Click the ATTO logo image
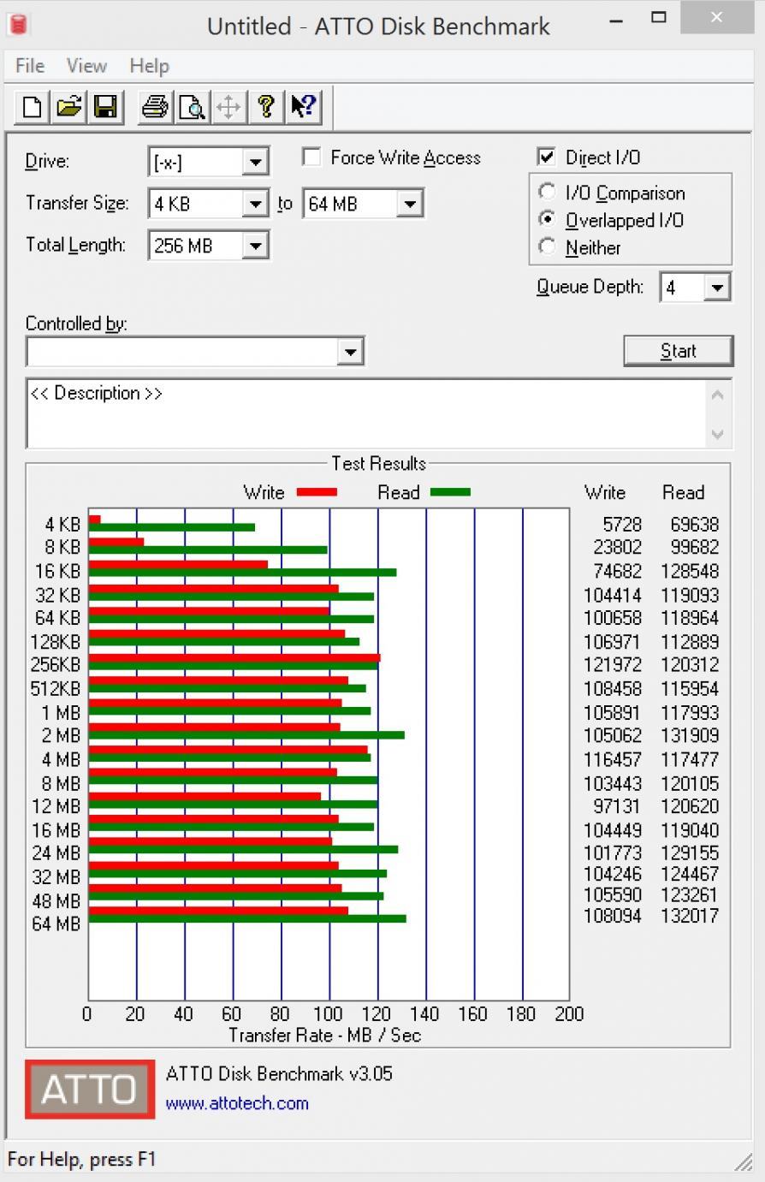Screen dimensions: 765x1182 click(x=90, y=1089)
